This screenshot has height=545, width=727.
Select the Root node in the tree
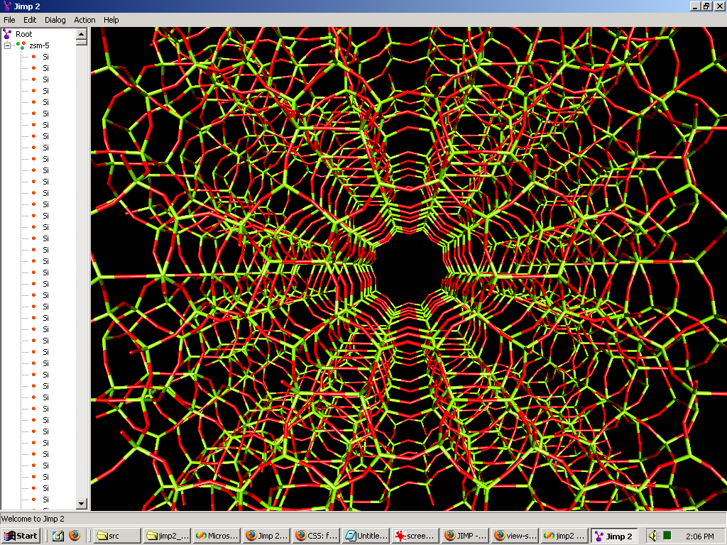[23, 34]
